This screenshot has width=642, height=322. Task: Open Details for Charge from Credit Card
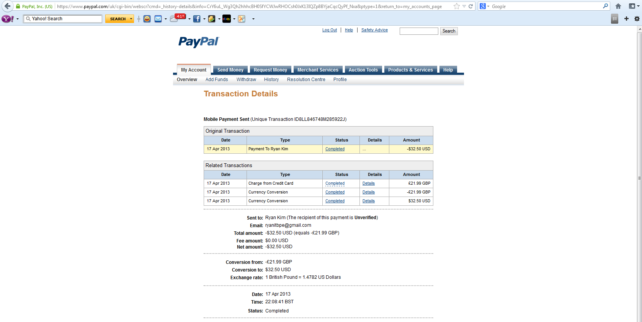[369, 184]
